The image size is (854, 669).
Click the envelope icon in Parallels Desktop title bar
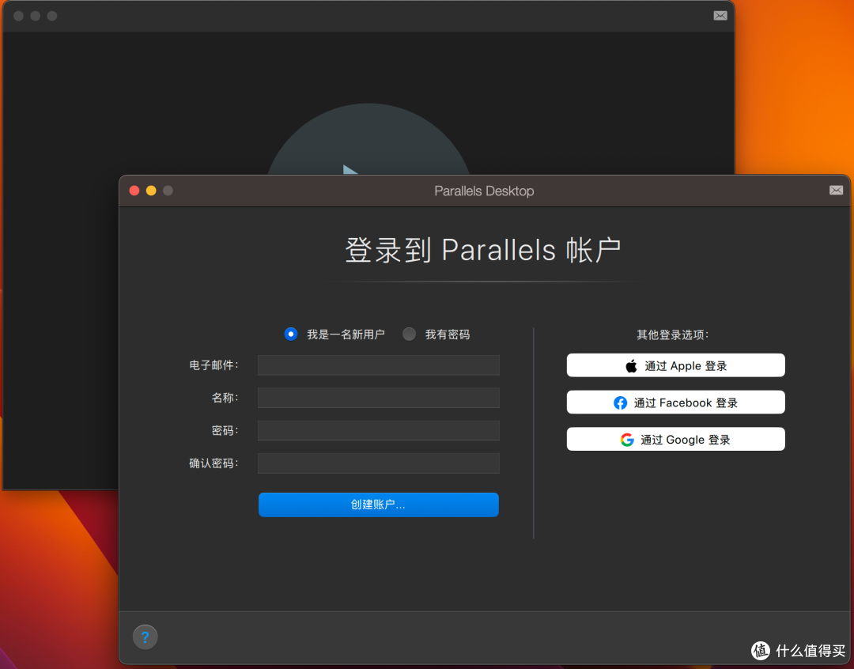(x=836, y=190)
